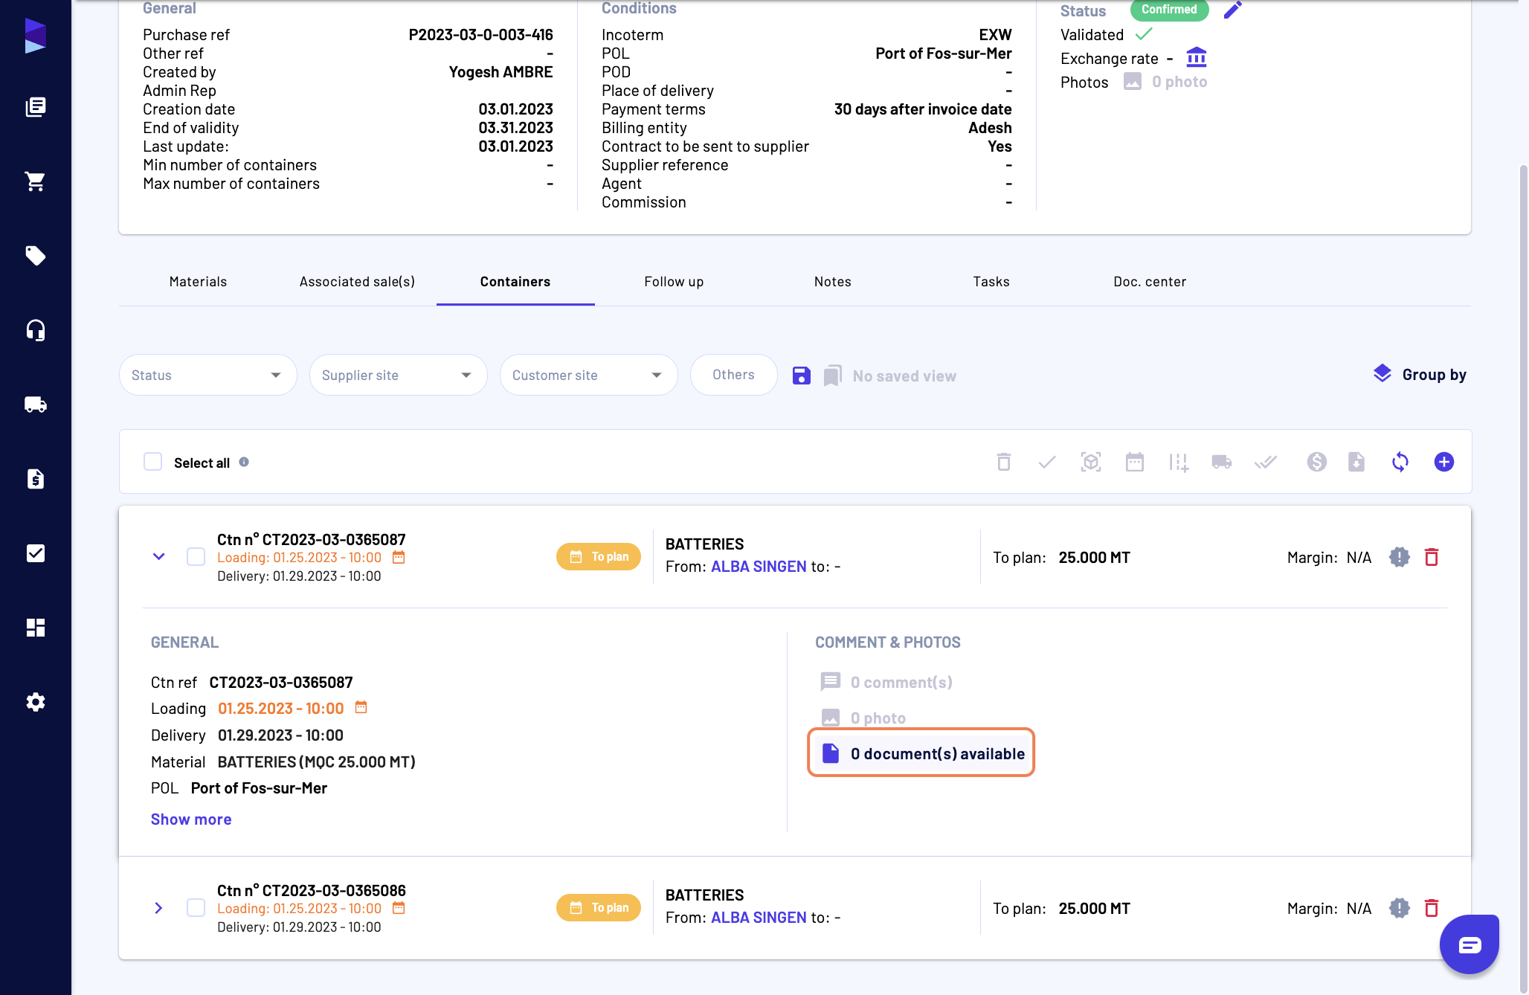This screenshot has width=1529, height=995.
Task: Check container CT2023-03-0365086 checkbox
Action: (196, 907)
